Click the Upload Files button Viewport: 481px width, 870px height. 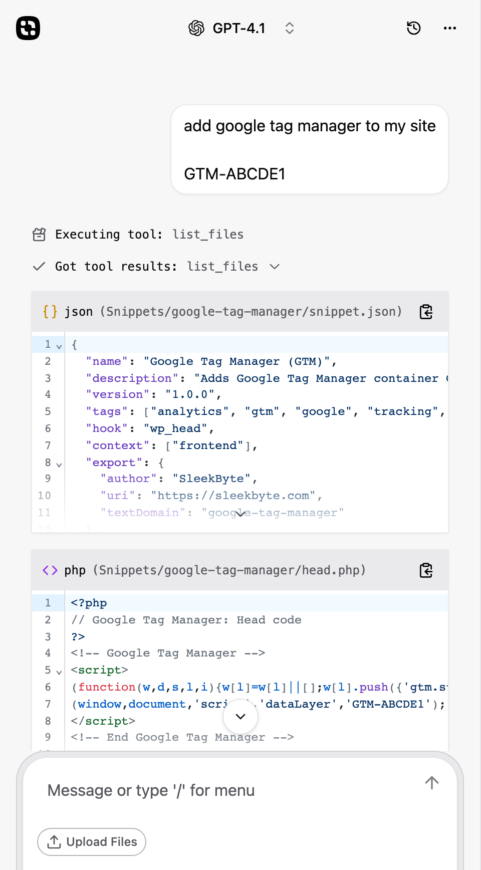click(92, 842)
